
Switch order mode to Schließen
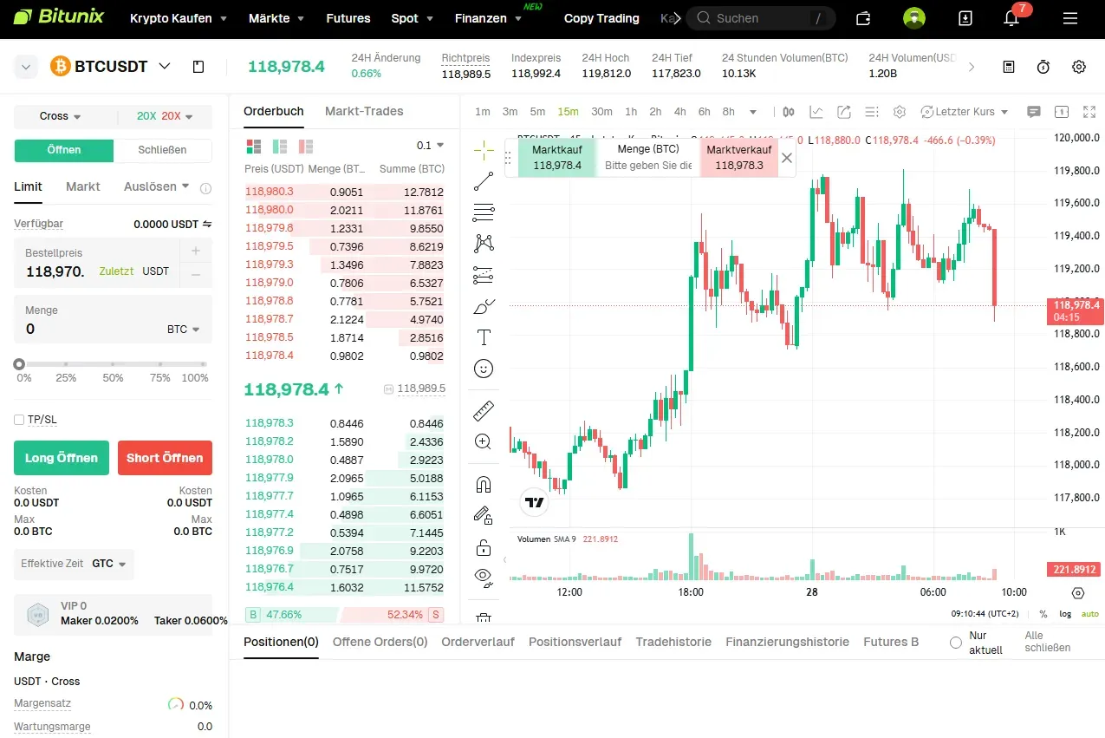[x=162, y=150]
